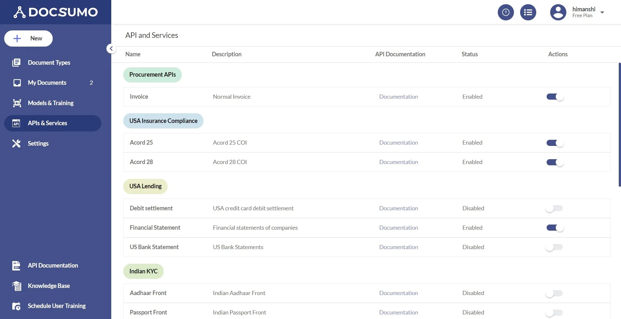
Task: Click the New button
Action: click(28, 38)
